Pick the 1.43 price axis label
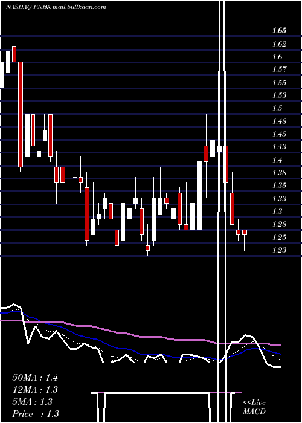 click(x=279, y=147)
